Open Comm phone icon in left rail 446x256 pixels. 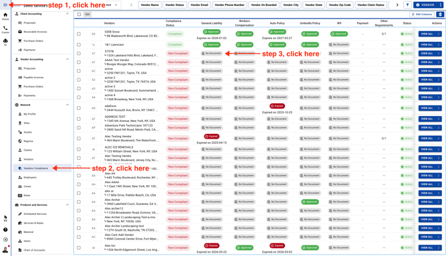coord(5,29)
